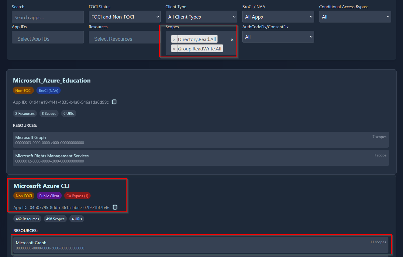Click the 6 URIs pill

tap(68, 114)
